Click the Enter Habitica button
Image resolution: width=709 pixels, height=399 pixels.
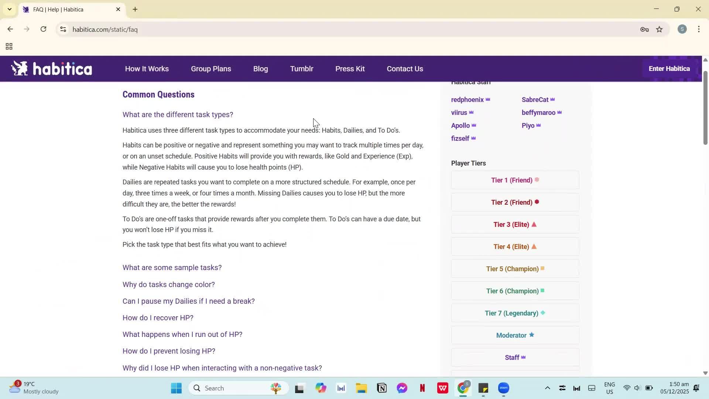pos(669,69)
